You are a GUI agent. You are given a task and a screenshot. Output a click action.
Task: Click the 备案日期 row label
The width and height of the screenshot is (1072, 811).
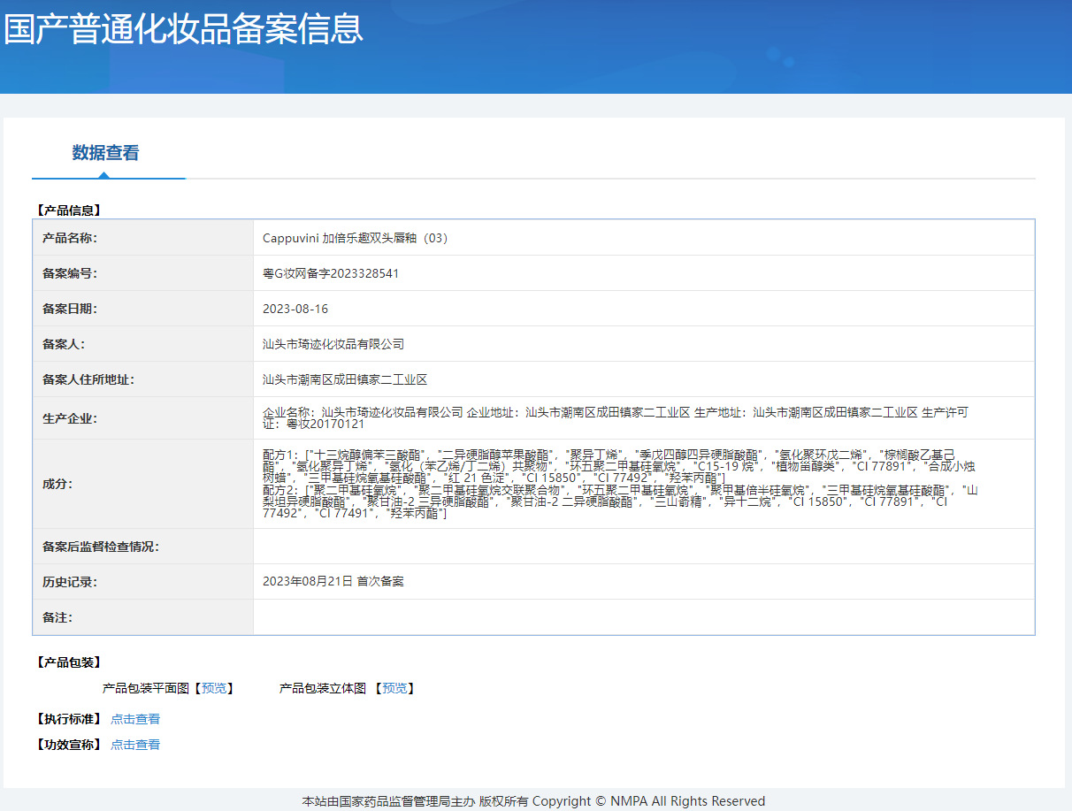[x=70, y=309]
